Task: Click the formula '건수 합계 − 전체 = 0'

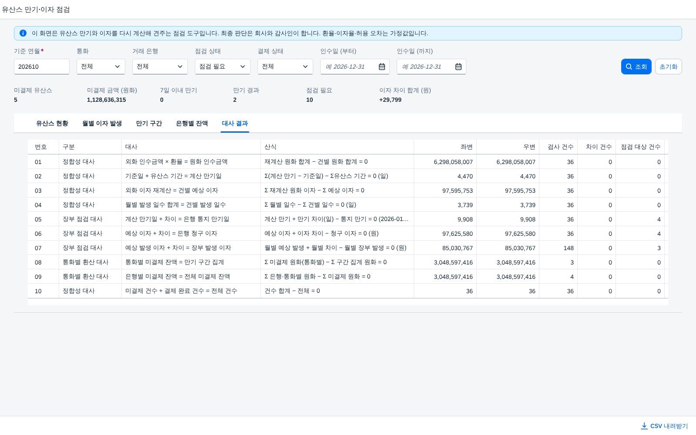Action: point(292,291)
